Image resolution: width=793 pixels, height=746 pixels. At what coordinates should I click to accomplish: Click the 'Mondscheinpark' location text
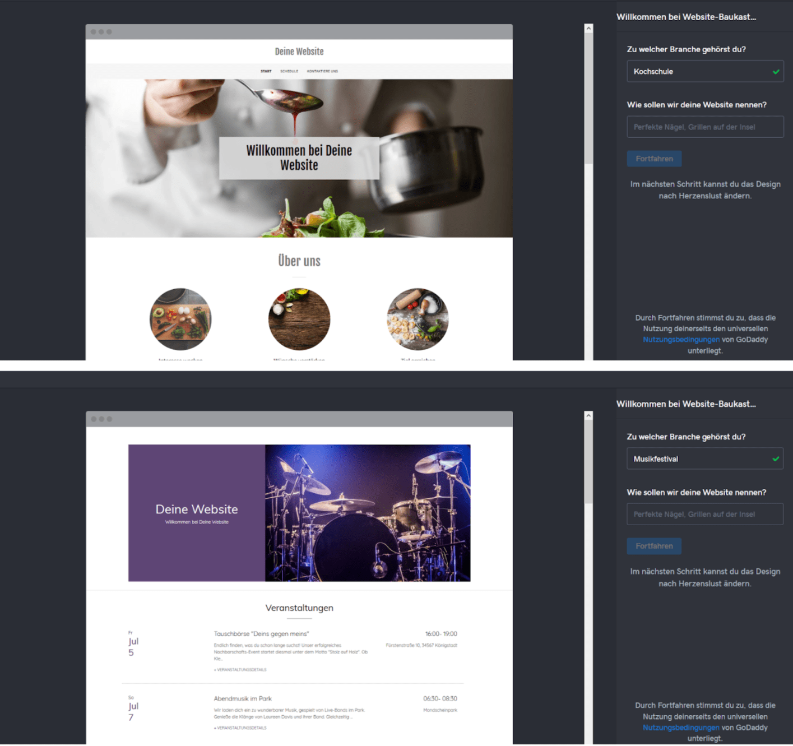(440, 710)
